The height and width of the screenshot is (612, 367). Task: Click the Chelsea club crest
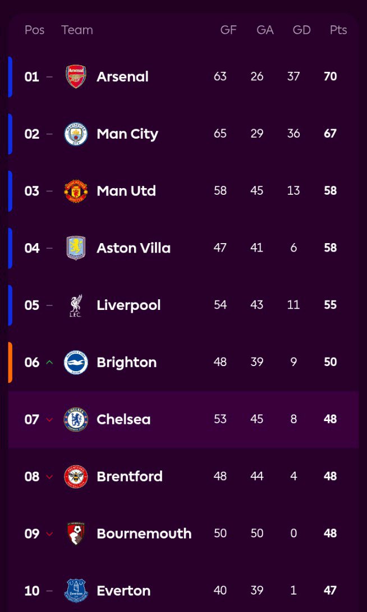pos(76,419)
